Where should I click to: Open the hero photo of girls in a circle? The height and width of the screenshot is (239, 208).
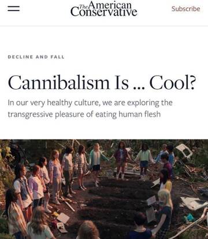click(x=104, y=189)
